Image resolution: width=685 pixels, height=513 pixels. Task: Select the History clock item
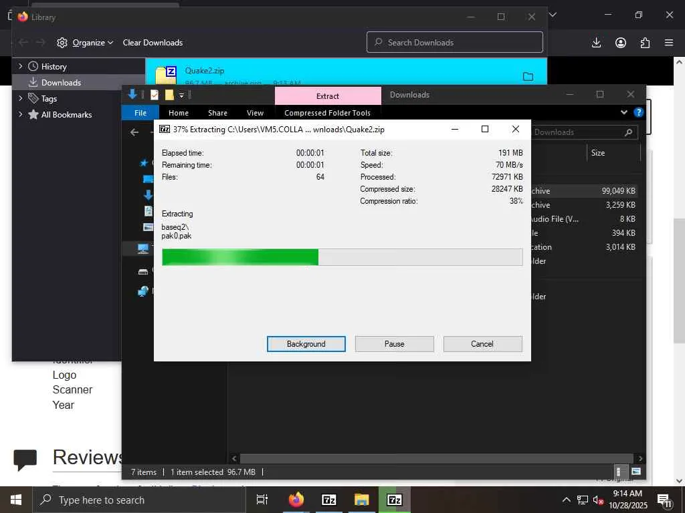pos(47,66)
